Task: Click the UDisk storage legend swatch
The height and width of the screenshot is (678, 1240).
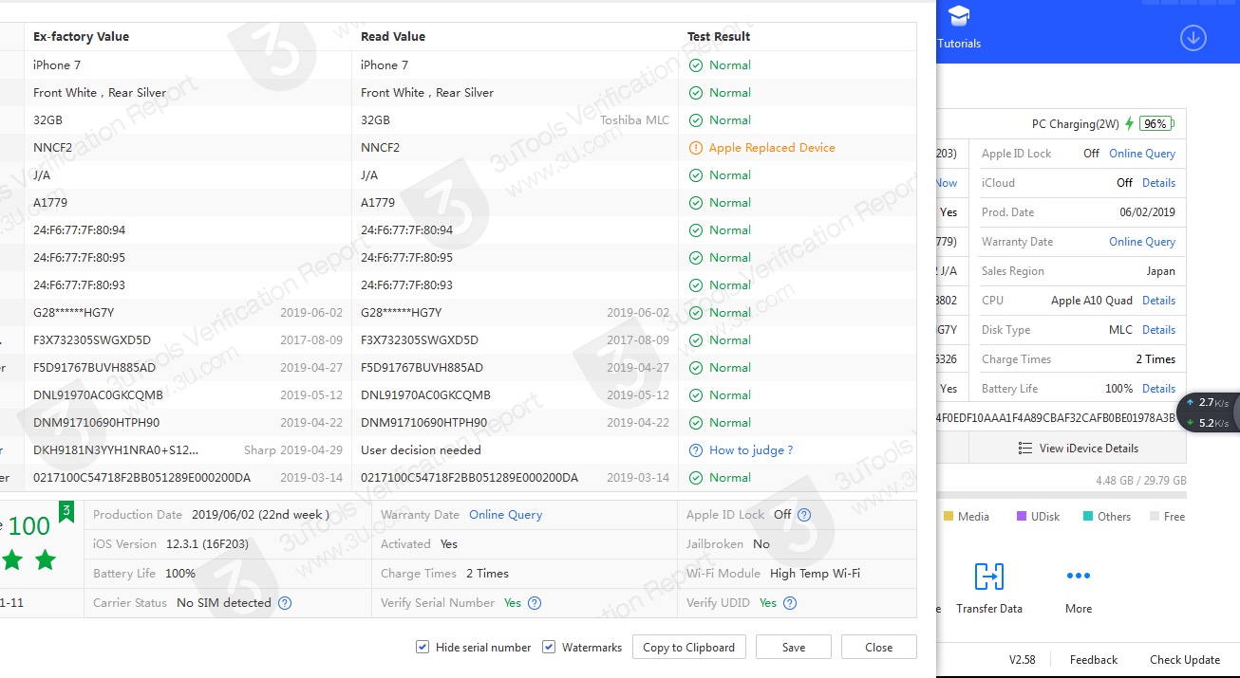Action: (1022, 517)
